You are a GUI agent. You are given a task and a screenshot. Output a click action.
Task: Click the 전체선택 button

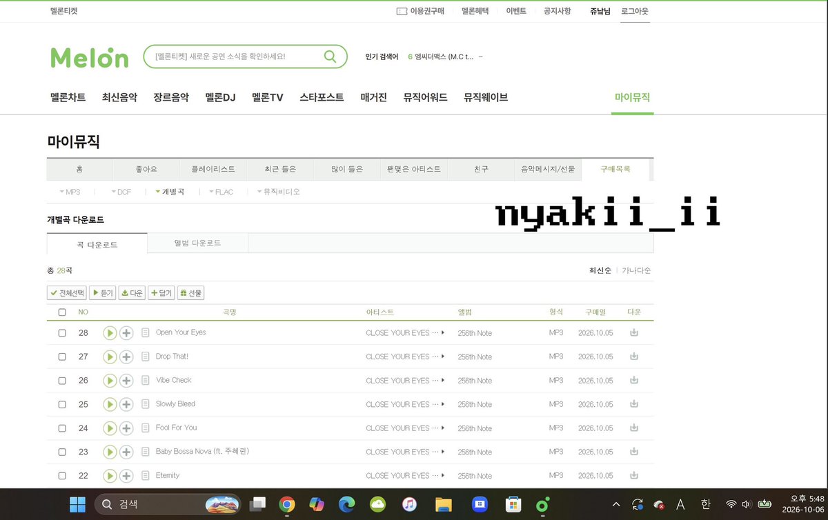(x=67, y=293)
